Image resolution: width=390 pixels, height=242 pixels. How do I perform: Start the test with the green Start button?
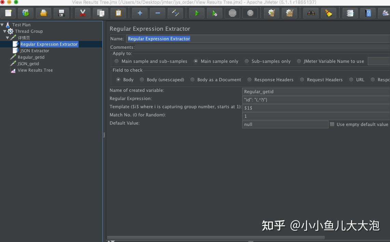point(197,13)
